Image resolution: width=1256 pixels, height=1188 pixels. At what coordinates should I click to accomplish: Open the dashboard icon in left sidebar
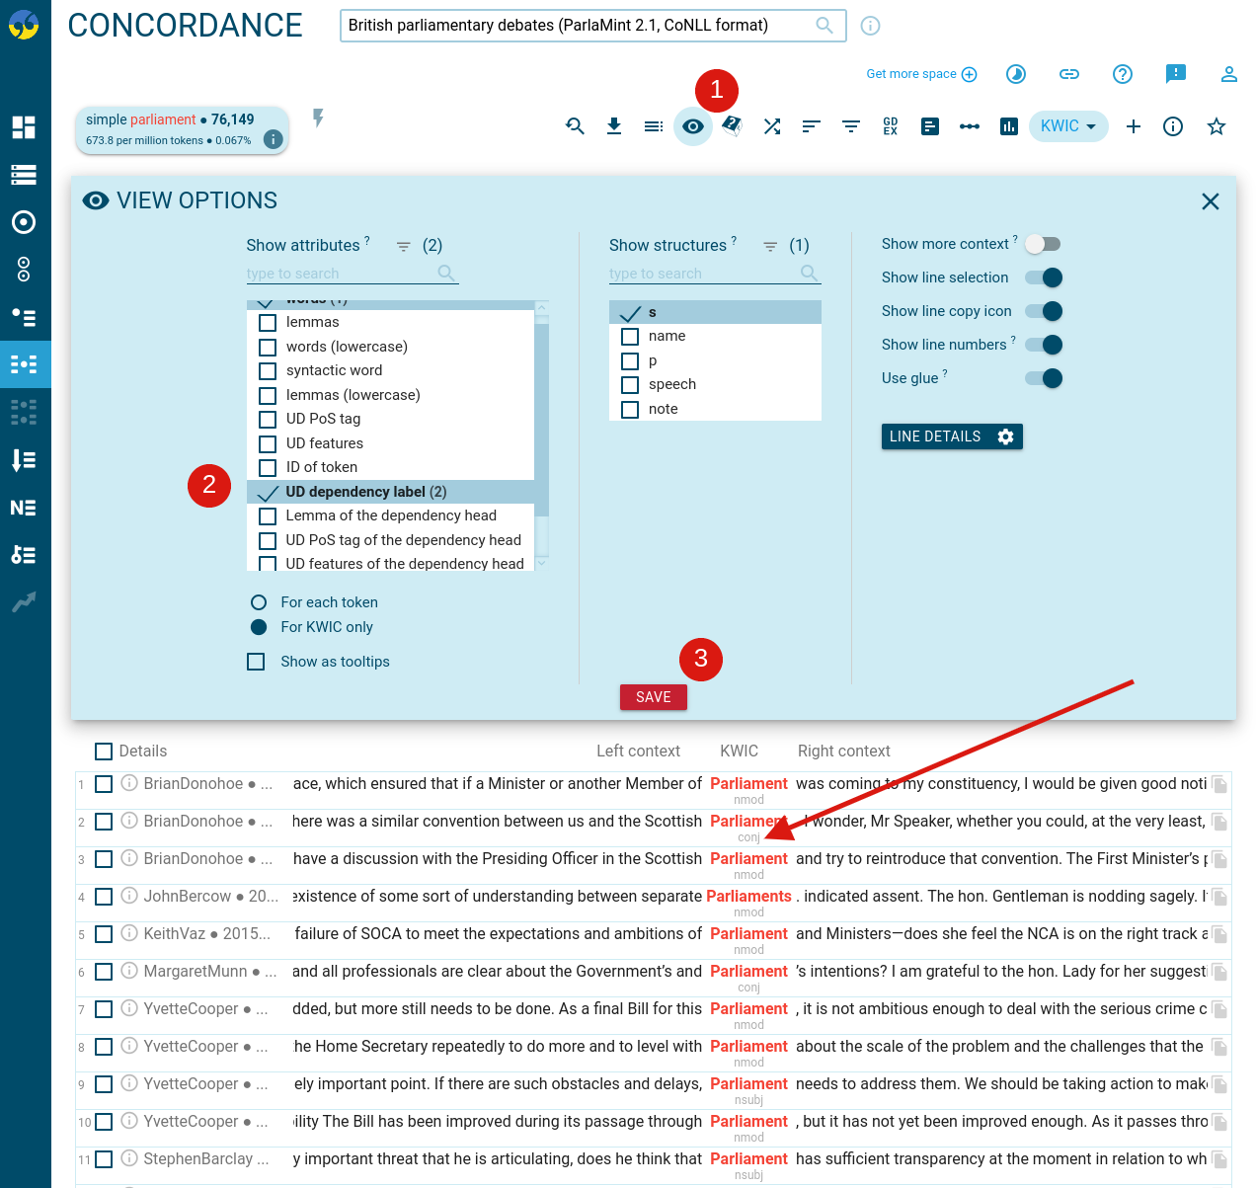24,127
